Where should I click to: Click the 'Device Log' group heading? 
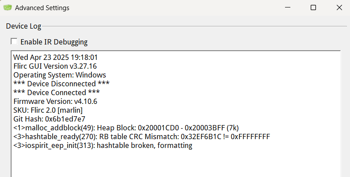tap(23, 26)
